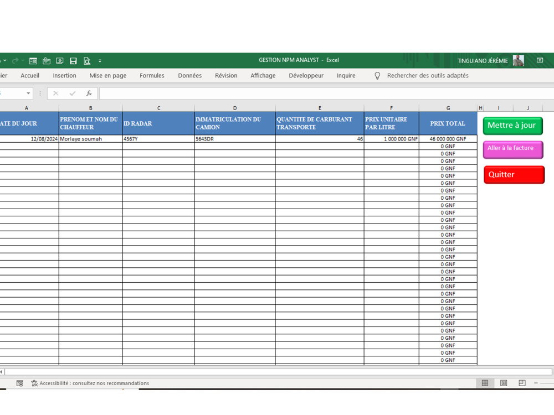Click the Enter checkmark icon in the formula bar
This screenshot has width=554, height=415.
[73, 93]
